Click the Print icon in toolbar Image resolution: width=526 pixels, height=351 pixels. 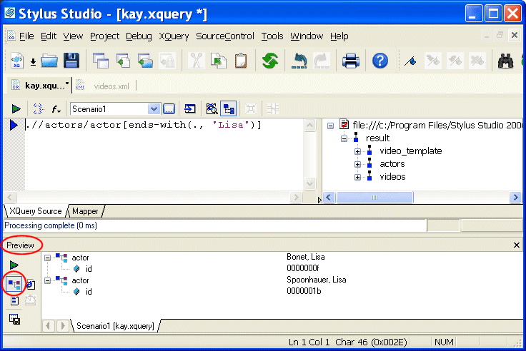pos(350,61)
